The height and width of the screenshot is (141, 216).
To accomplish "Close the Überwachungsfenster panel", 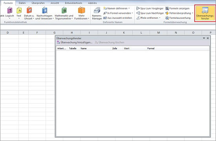I will [x=208, y=38].
